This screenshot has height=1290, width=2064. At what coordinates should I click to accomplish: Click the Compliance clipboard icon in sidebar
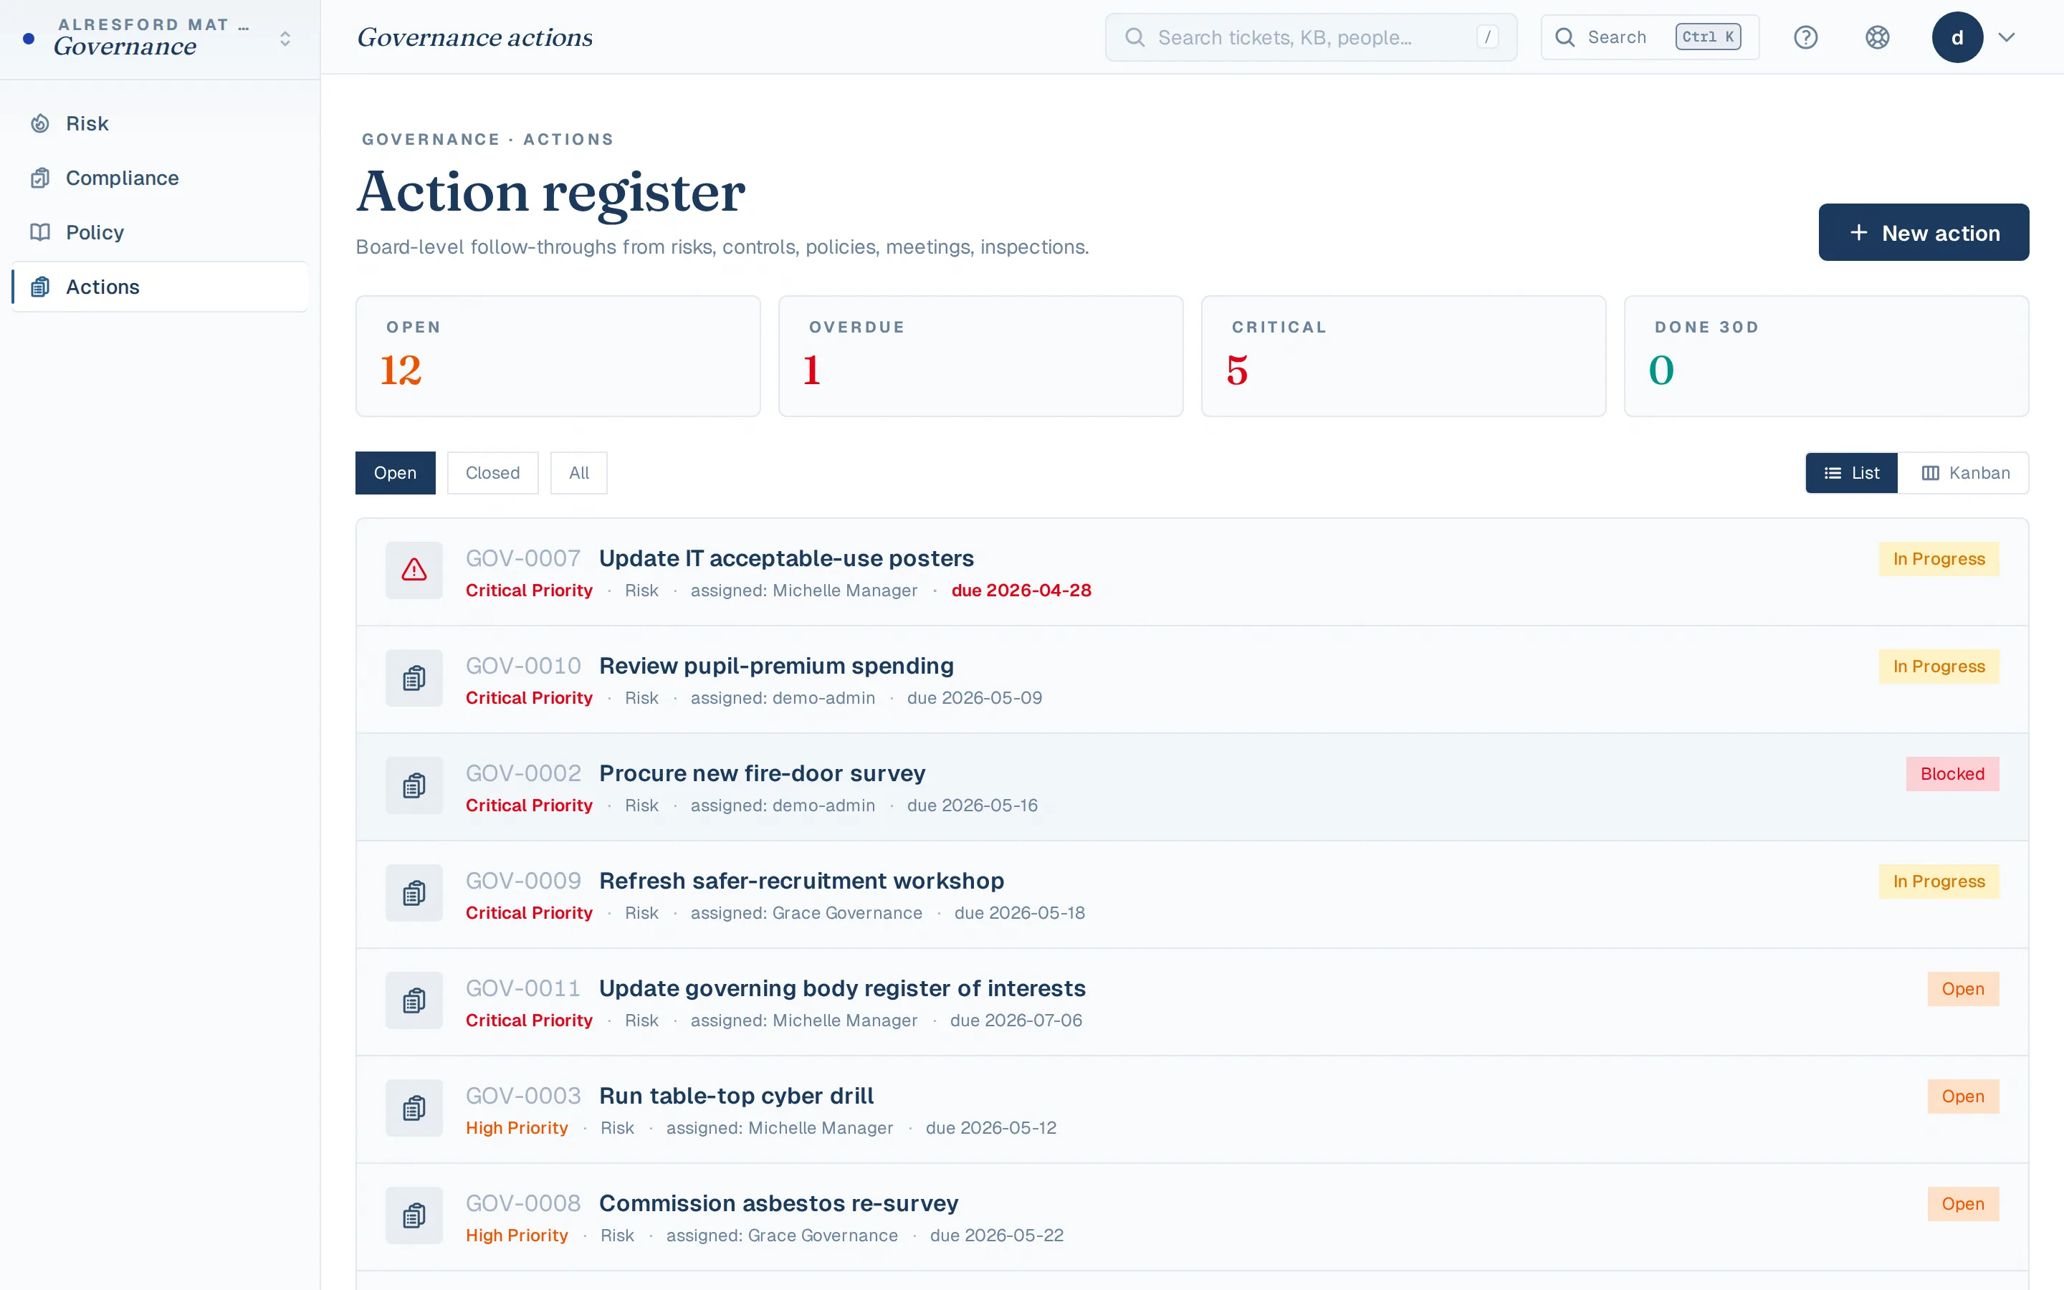[x=40, y=178]
